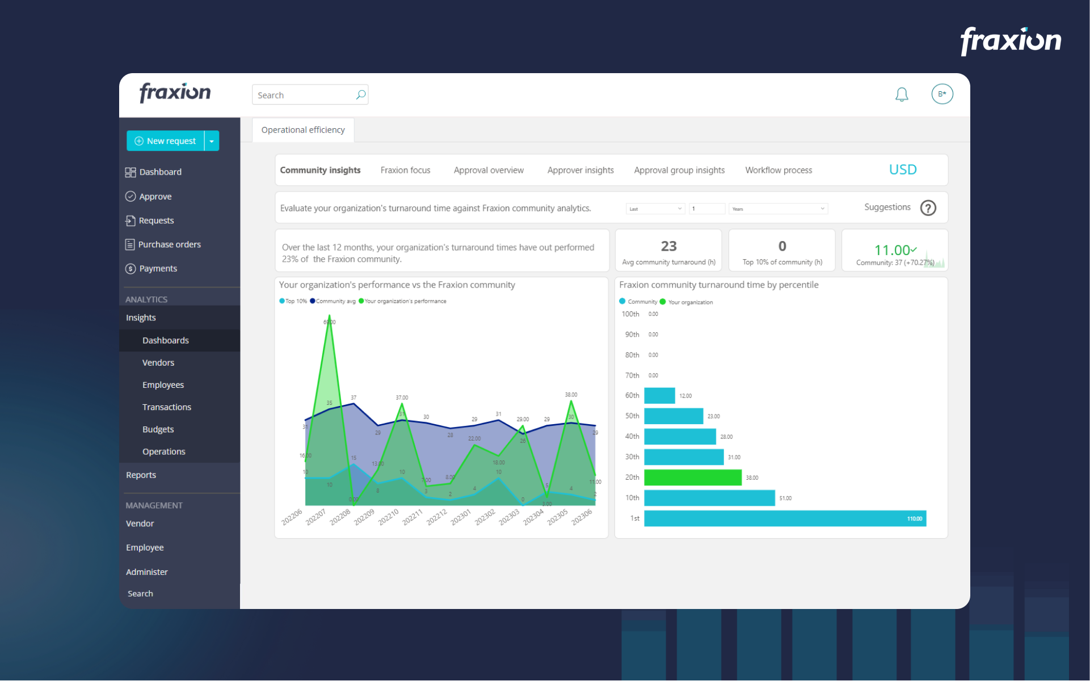Click the Community legend dot in percentile chart
Viewport: 1090px width, 681px height.
click(622, 302)
